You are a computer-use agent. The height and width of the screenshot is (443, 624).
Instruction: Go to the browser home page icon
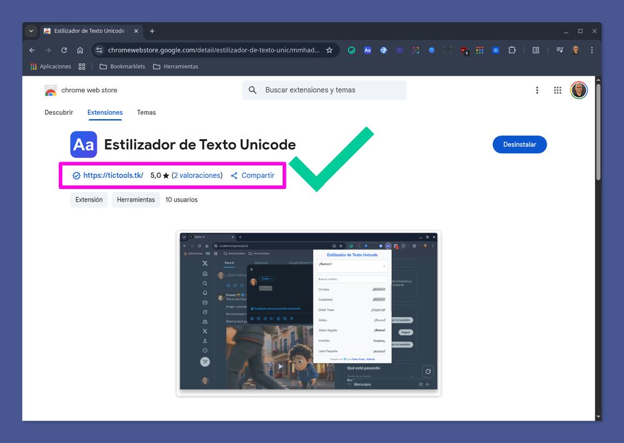click(x=80, y=50)
